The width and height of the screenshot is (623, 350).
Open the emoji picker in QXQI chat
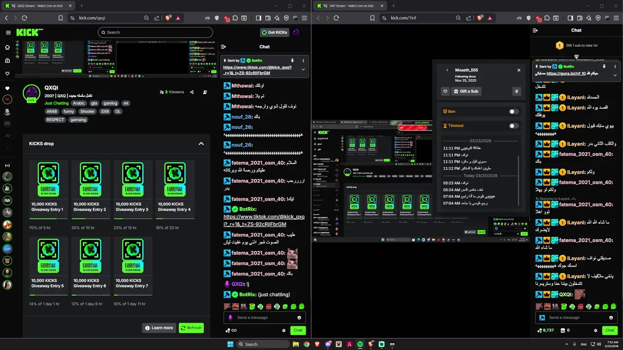point(299,317)
